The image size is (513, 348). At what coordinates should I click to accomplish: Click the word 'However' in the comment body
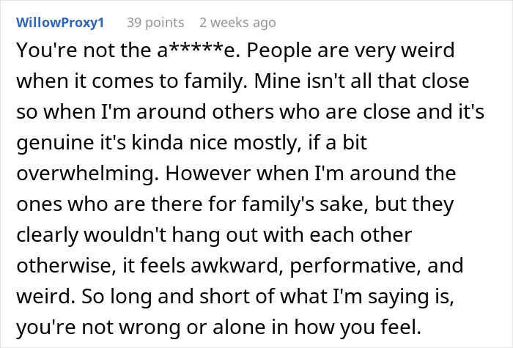208,173
